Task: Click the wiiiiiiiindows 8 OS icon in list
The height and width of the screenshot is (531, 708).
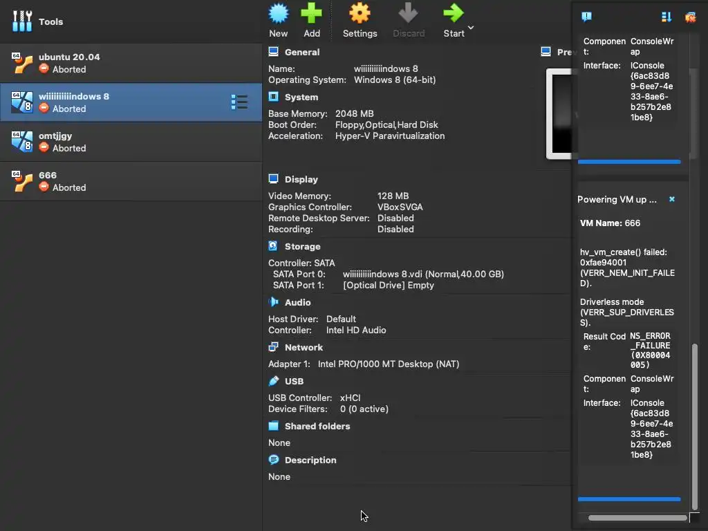Action: point(21,102)
